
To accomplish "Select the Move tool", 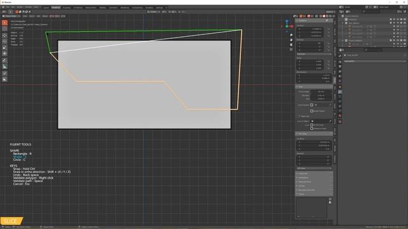I will (x=4, y=36).
